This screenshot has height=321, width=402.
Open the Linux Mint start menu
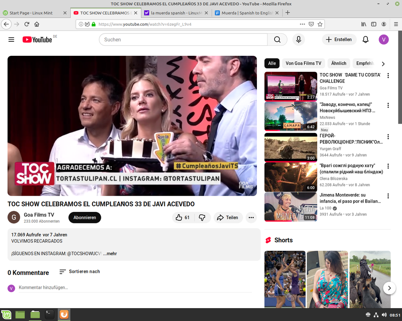(x=6, y=315)
